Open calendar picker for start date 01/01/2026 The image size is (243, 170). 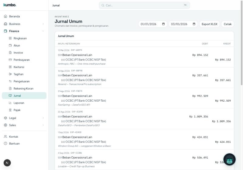pyautogui.click(x=163, y=24)
